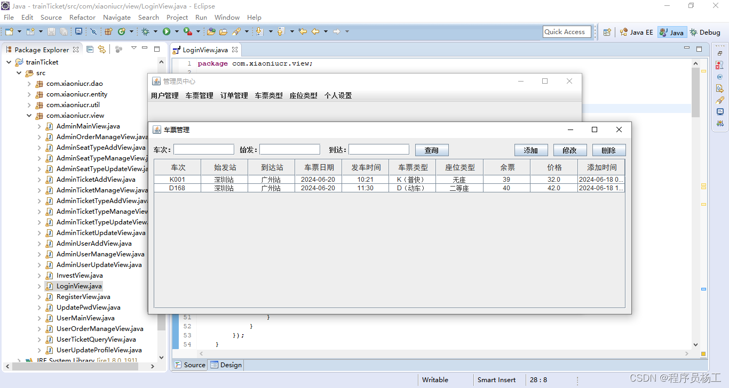The image size is (729, 388).
Task: Toggle Smart Insert mode in the status bar
Action: (x=496, y=379)
